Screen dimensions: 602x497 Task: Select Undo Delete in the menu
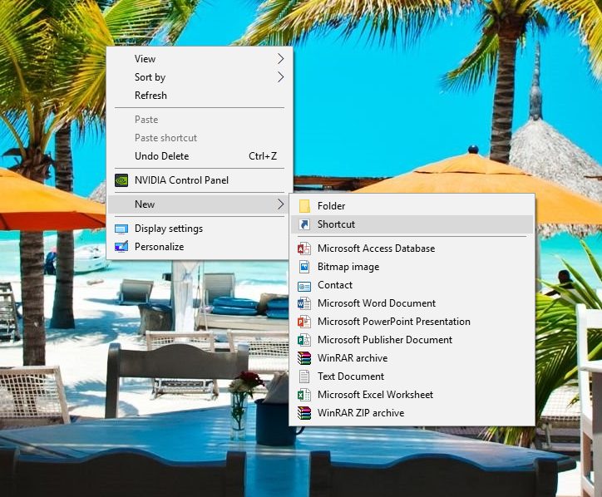(x=200, y=156)
